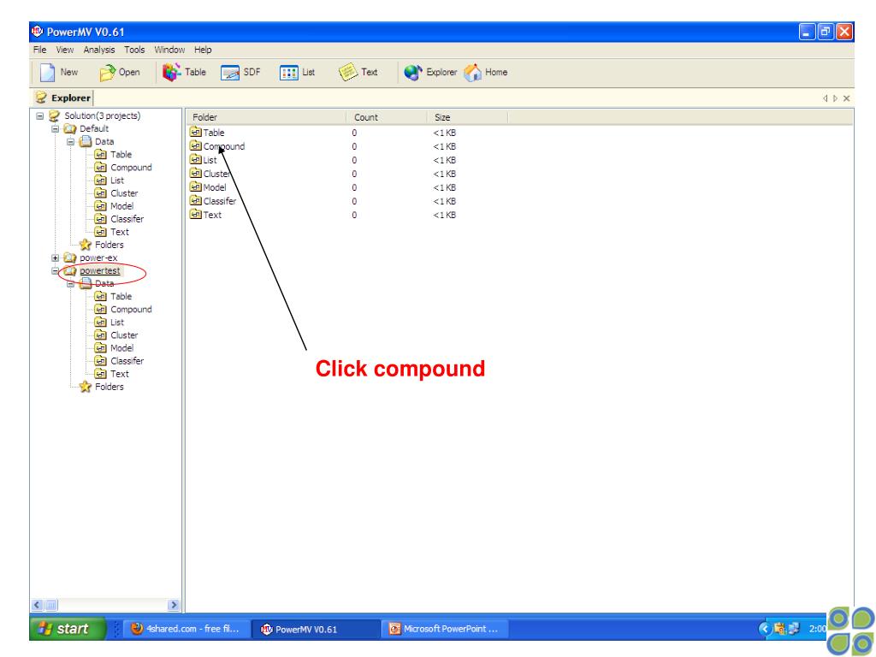Select Compound under Default Data
The width and height of the screenshot is (876, 657).
pyautogui.click(x=131, y=168)
